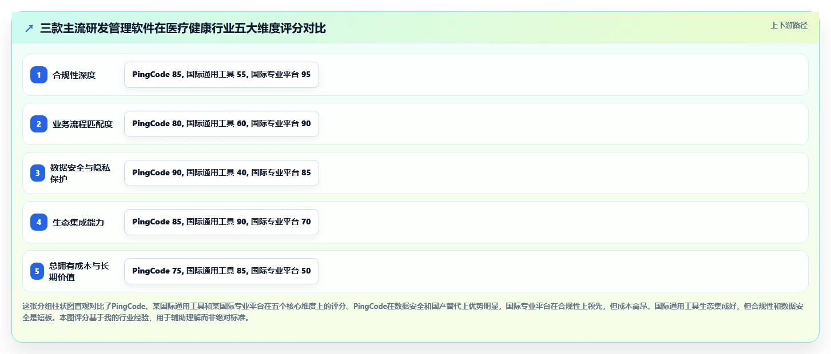
Task: Select the 数据安全与隐私保护 label
Action: 80,173
